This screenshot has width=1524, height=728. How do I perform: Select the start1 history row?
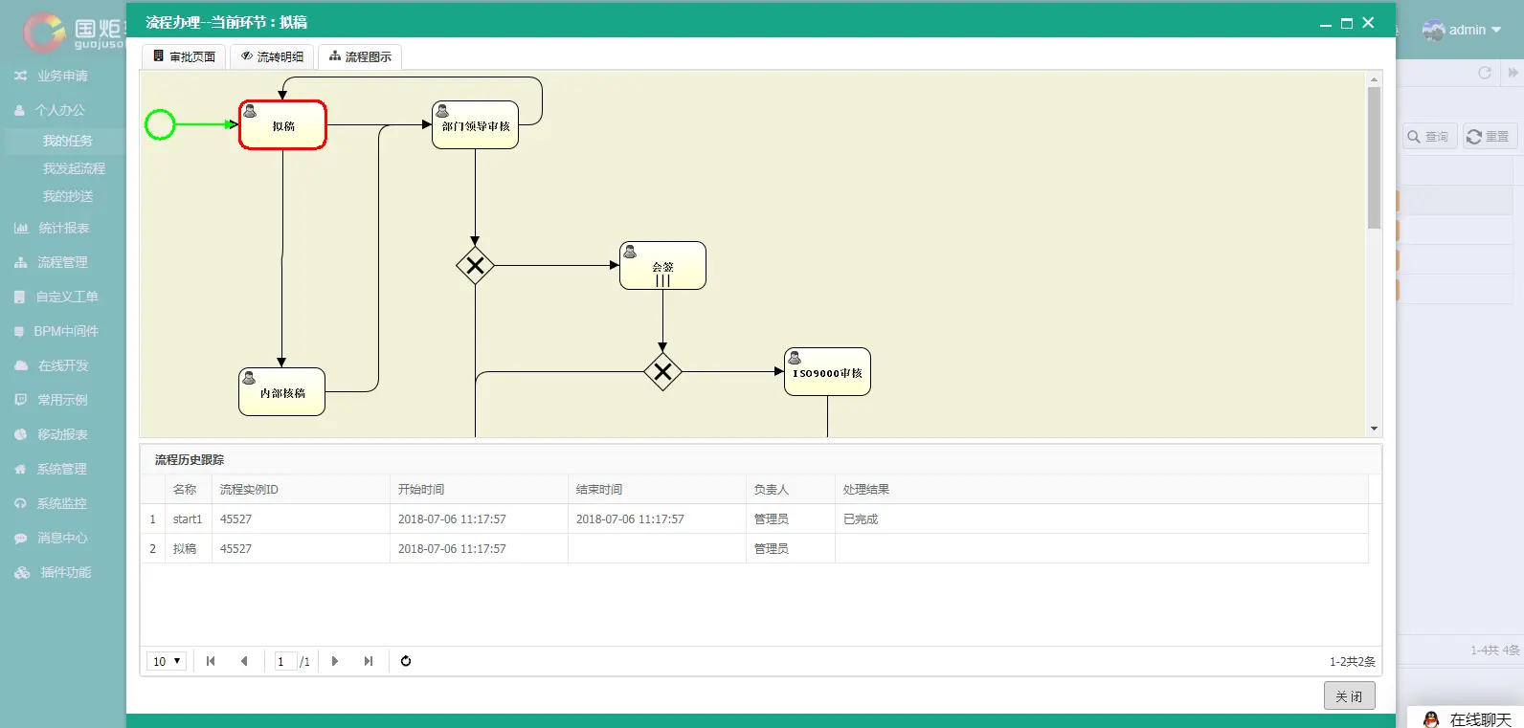[754, 518]
